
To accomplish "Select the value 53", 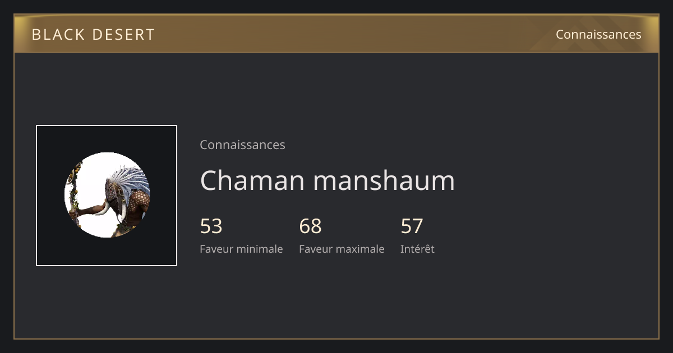I will coord(211,226).
